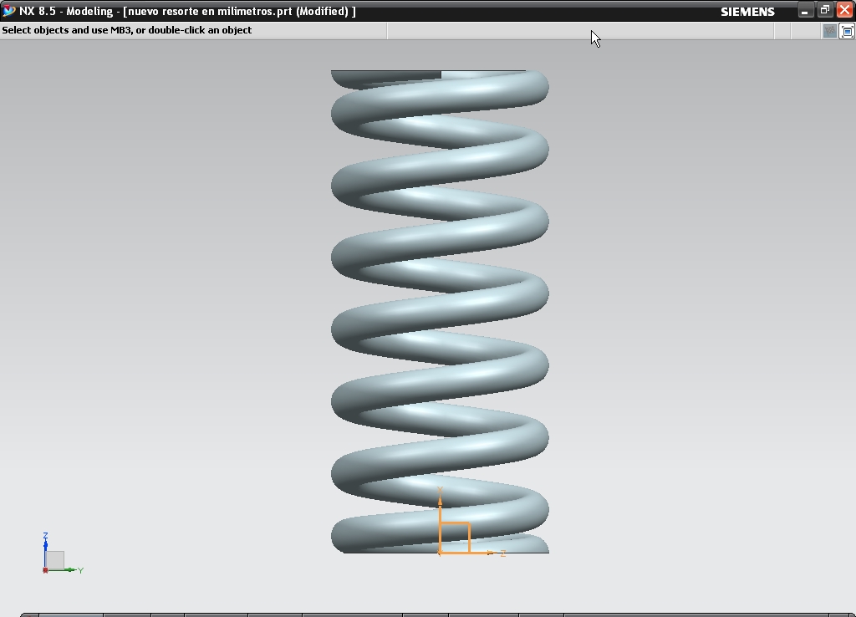Screen dimensions: 856x617
Task: Click the green Y axis of view triad
Action: [69, 570]
